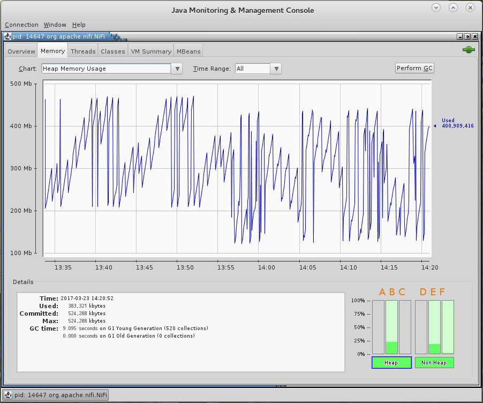483x403 pixels.
Task: Click the 100 Mb axis label
Action: [21, 253]
